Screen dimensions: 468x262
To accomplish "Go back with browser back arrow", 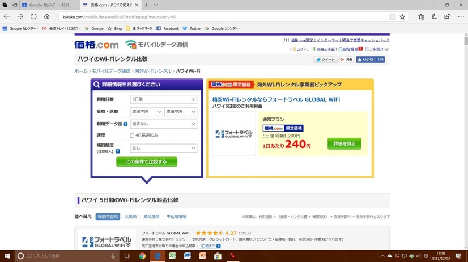I will point(7,16).
